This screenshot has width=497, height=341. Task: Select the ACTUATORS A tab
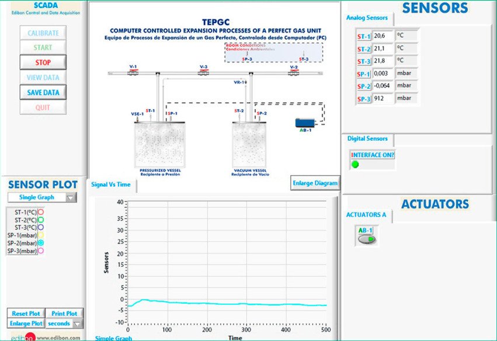click(x=366, y=215)
